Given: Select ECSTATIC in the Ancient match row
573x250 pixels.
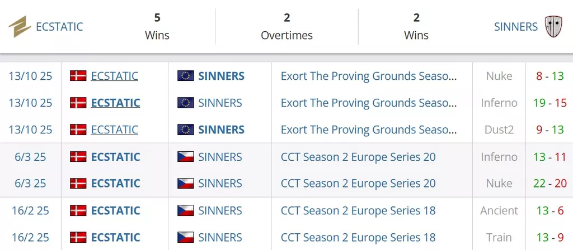Looking at the screenshot, I should point(115,210).
